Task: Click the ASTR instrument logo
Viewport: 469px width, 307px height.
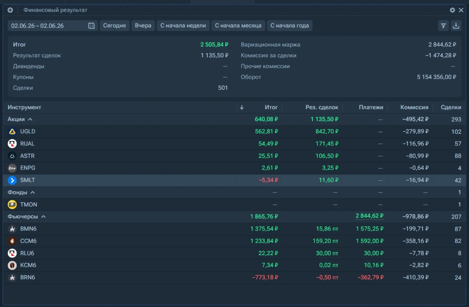Action: point(12,156)
